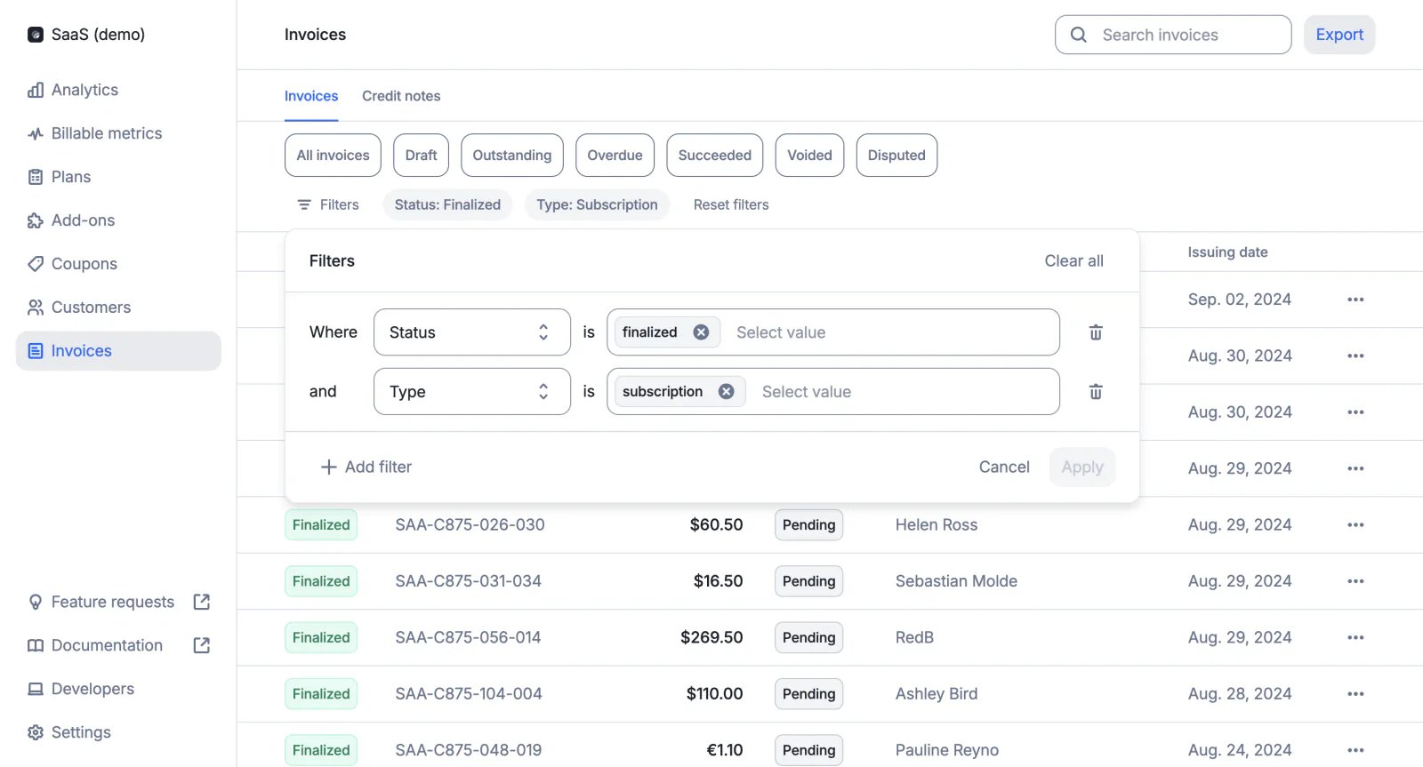Switch to Credit notes tab

point(401,96)
